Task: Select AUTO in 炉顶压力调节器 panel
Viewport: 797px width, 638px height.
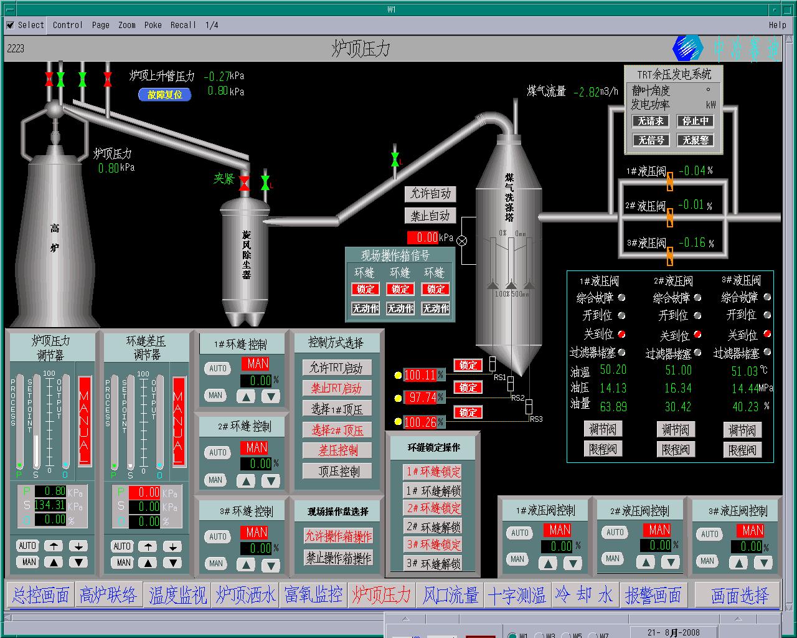Action: (27, 545)
